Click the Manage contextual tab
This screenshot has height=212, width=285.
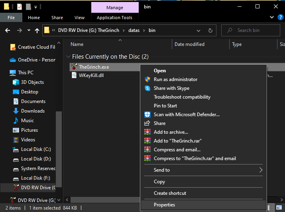pyautogui.click(x=115, y=8)
